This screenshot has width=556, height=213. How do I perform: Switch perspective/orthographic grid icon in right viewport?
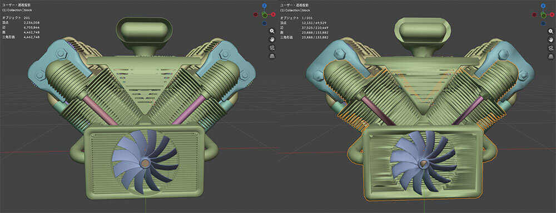point(550,56)
